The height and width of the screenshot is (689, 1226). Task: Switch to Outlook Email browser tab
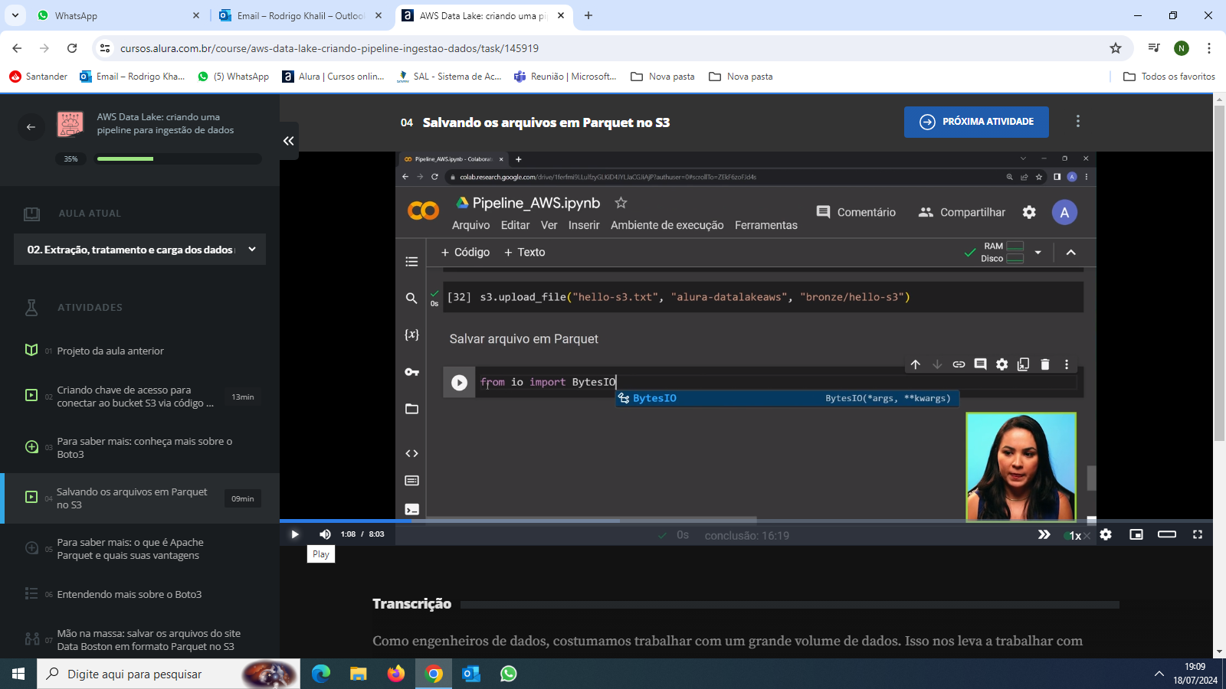pos(300,15)
